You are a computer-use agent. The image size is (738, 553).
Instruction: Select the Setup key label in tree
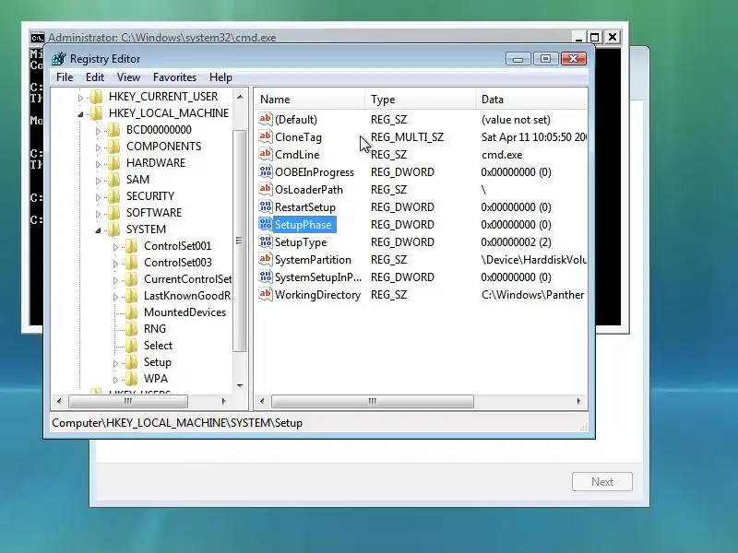click(x=158, y=362)
